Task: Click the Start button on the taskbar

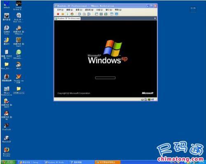Action: click(x=8, y=162)
